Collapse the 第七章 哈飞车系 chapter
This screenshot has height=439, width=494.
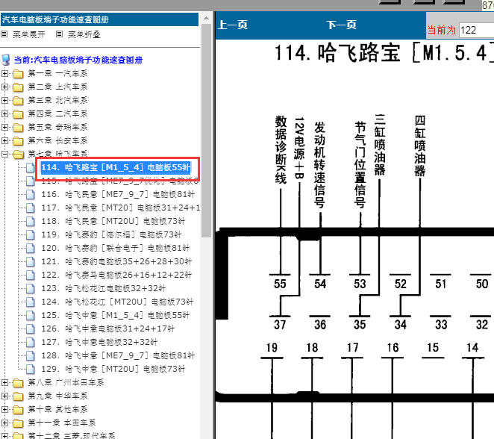pos(4,154)
